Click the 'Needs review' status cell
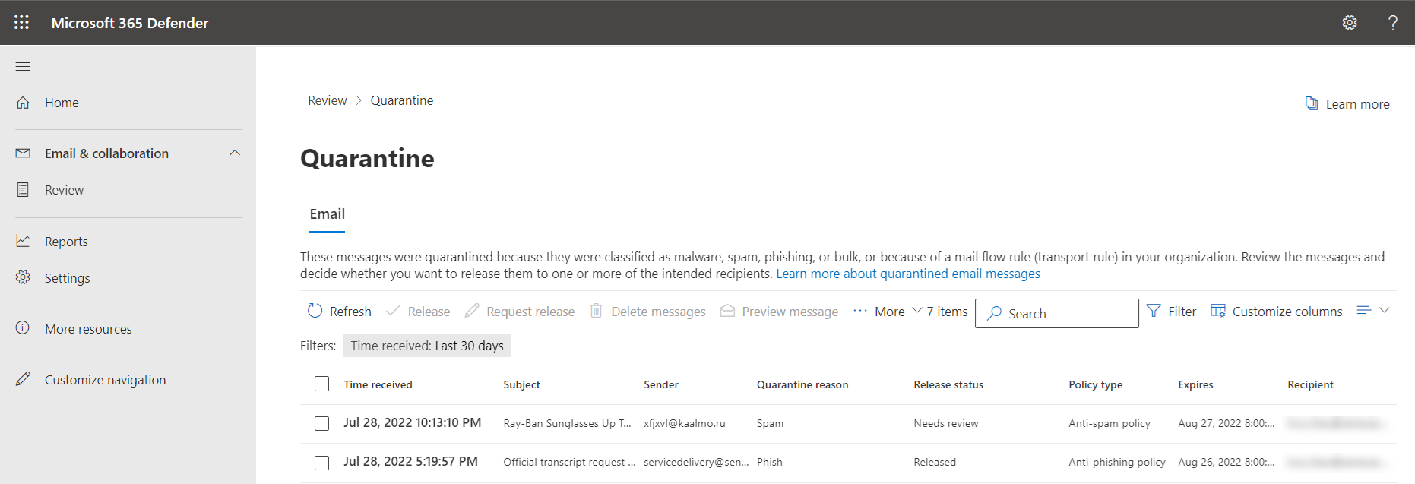This screenshot has height=484, width=1415. click(945, 423)
